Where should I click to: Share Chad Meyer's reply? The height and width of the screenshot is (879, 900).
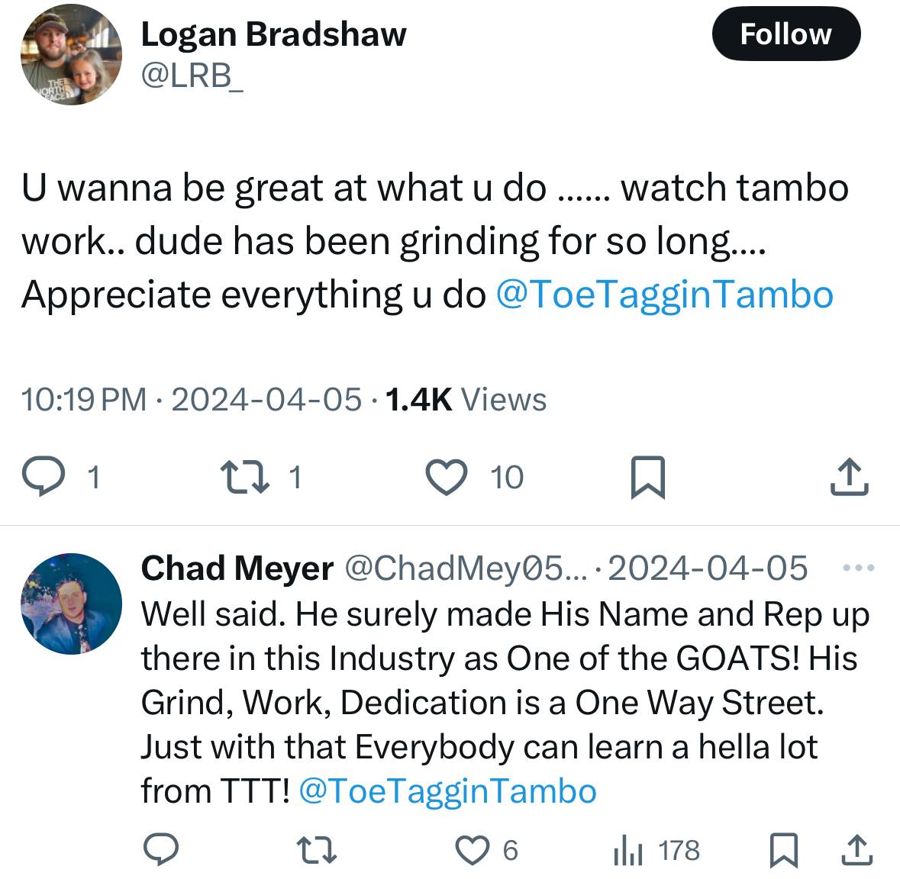click(x=856, y=850)
